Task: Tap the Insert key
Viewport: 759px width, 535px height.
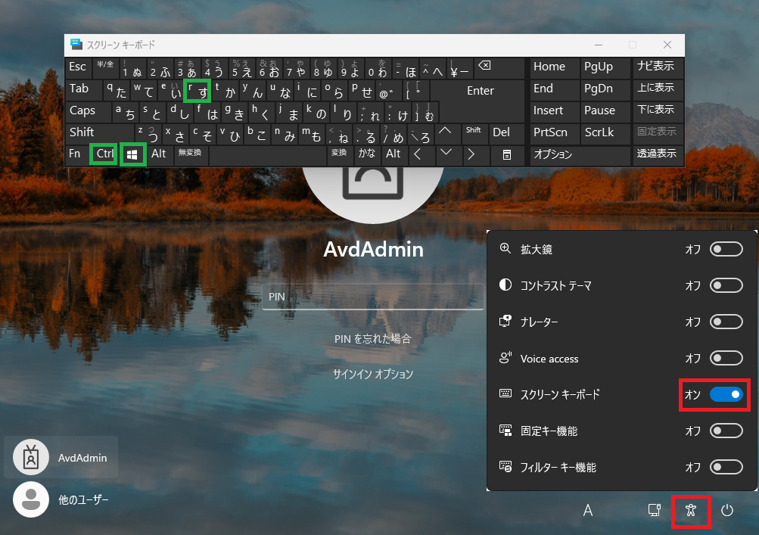Action: [x=555, y=111]
